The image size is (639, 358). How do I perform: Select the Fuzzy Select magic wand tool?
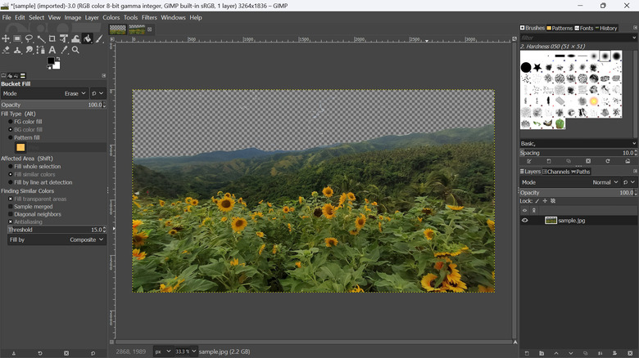coord(41,38)
